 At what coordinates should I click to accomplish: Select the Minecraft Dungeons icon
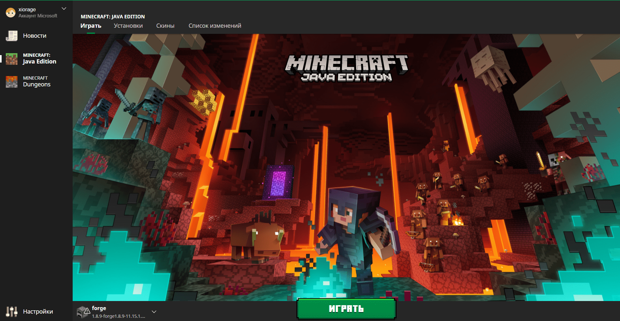click(x=12, y=82)
